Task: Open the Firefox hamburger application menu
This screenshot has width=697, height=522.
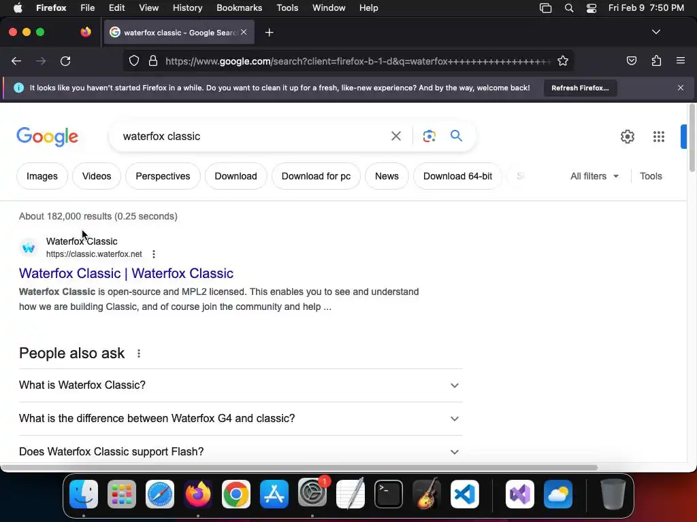Action: (x=681, y=60)
